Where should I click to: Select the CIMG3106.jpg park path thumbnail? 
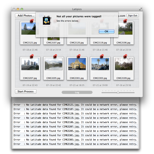[125, 29]
